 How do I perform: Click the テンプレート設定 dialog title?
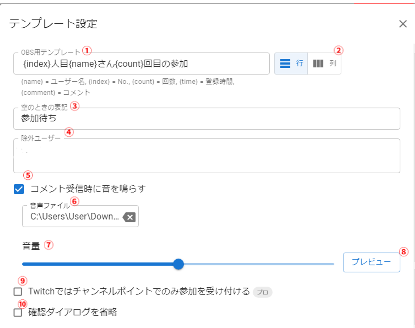tap(53, 24)
